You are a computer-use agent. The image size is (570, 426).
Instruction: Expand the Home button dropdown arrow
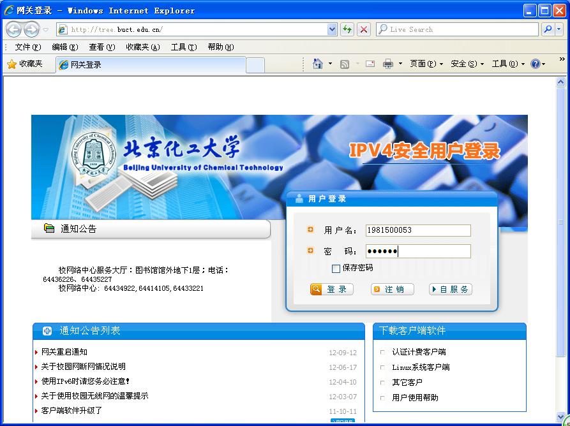coord(331,64)
